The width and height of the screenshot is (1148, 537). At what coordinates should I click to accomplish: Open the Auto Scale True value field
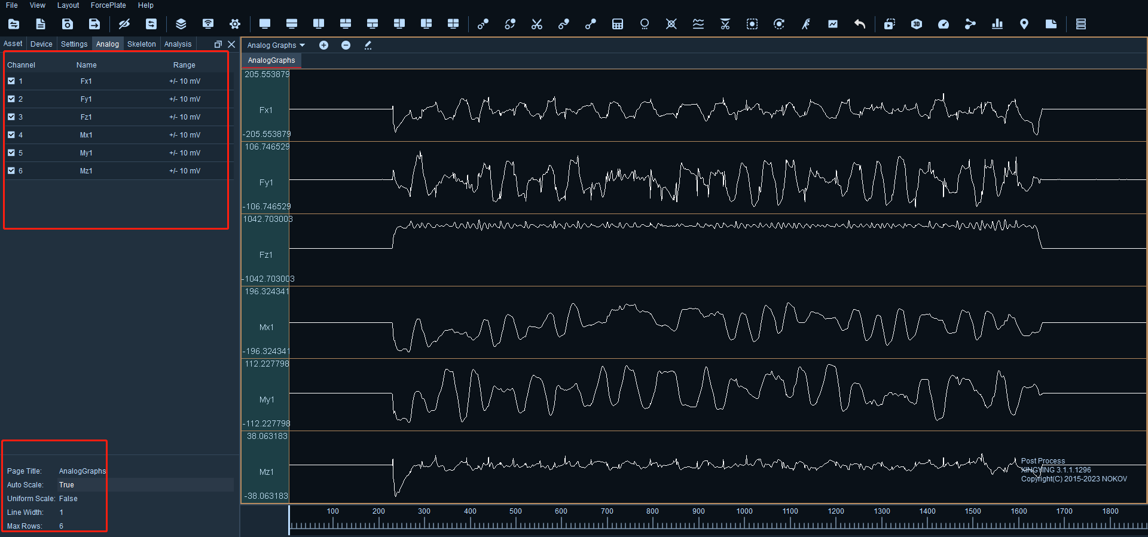coord(145,485)
